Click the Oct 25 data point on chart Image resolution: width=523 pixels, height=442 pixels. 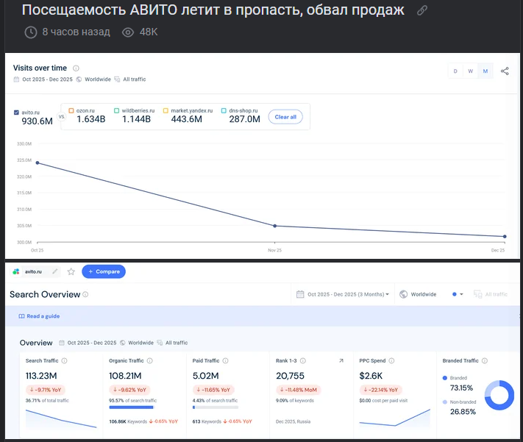click(38, 163)
